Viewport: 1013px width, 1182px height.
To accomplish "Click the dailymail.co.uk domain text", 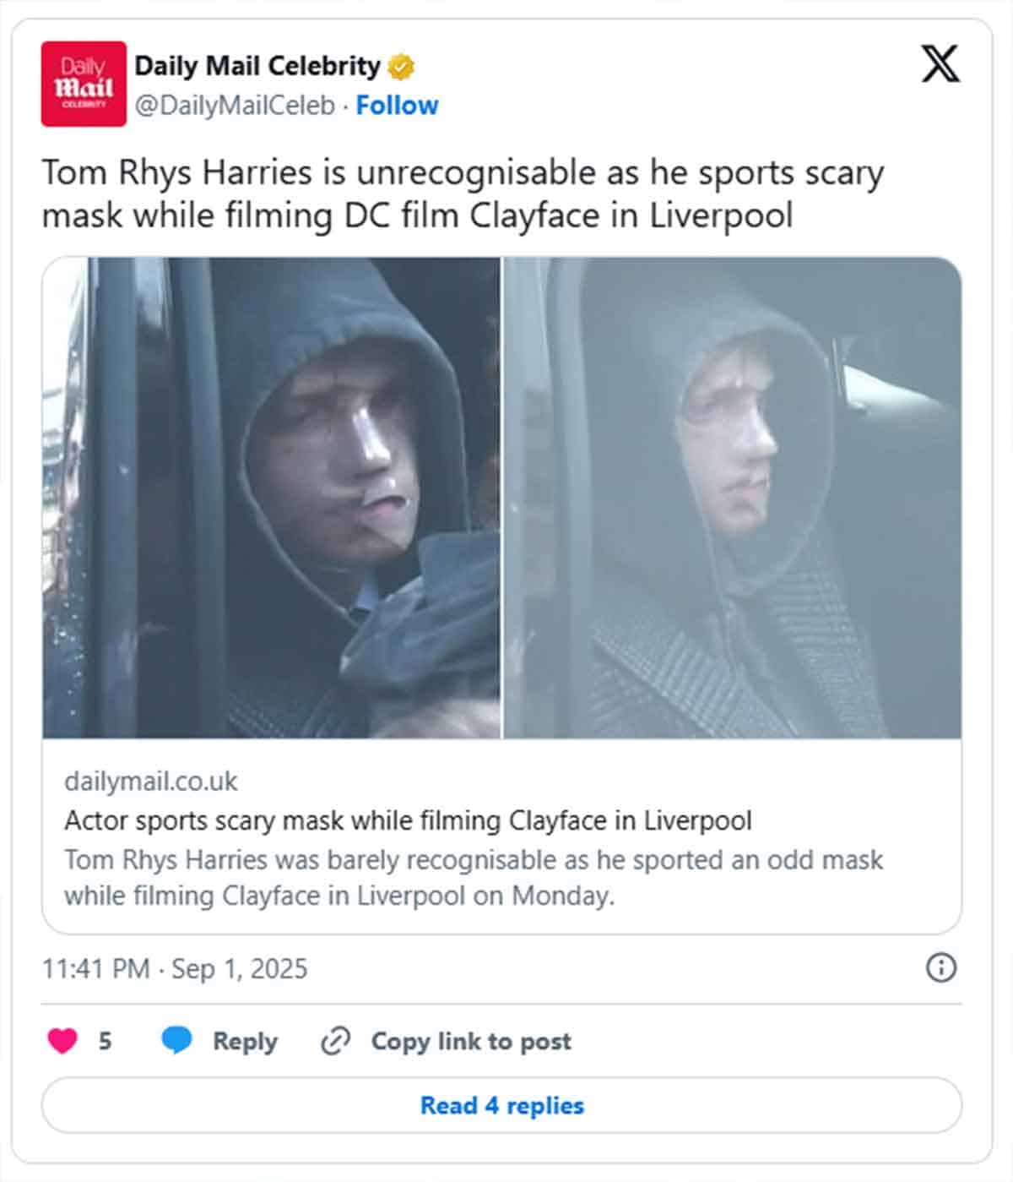I will [151, 782].
